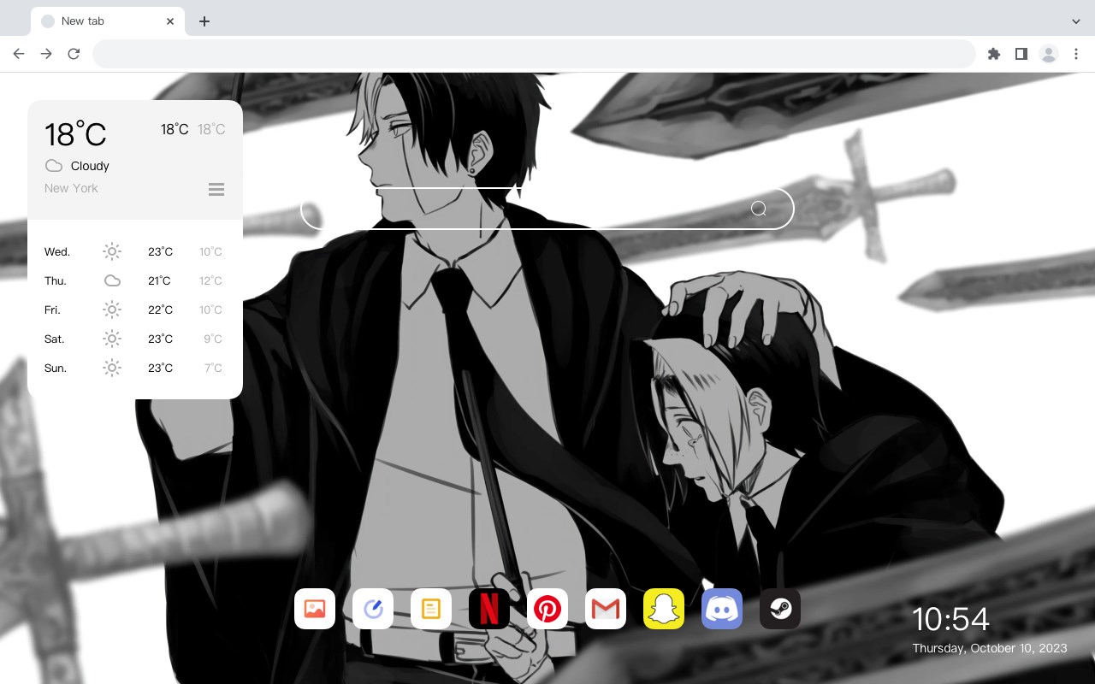Focus the page search box
Image resolution: width=1095 pixels, height=684 pixels.
[547, 209]
